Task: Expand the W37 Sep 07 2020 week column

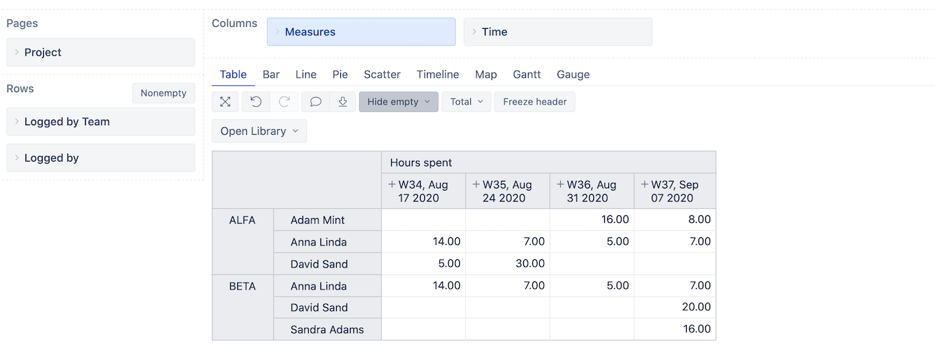Action: click(x=644, y=184)
